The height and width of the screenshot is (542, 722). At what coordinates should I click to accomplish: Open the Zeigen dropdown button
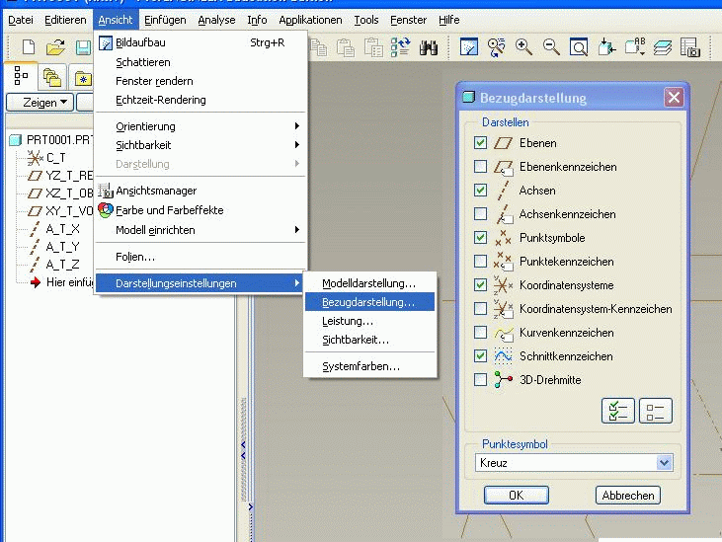(40, 102)
